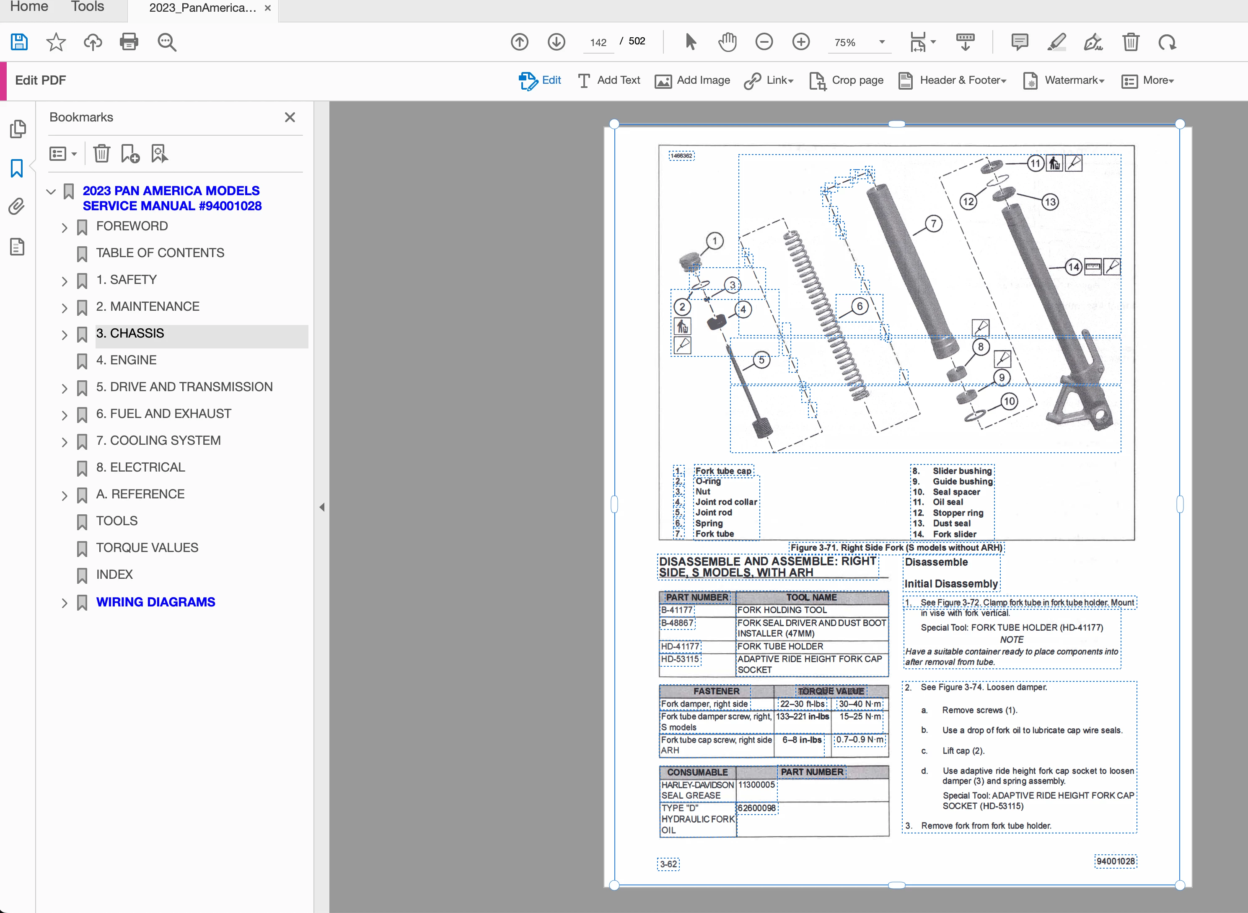Go to previous page arrow
The height and width of the screenshot is (913, 1248).
[519, 42]
